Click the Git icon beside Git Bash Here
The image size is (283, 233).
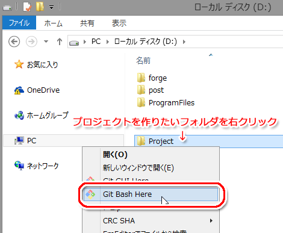click(x=90, y=194)
